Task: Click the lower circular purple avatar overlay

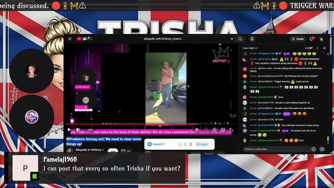Action: coord(32,117)
